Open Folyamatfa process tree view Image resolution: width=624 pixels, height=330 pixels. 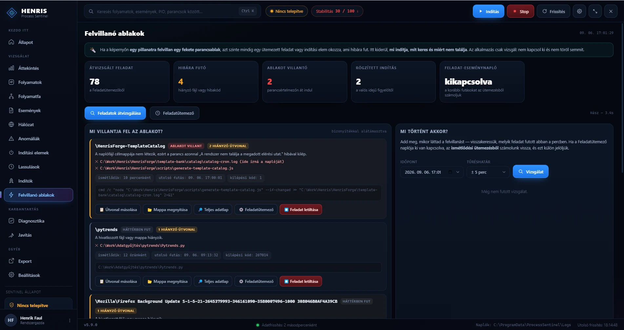tap(38, 96)
